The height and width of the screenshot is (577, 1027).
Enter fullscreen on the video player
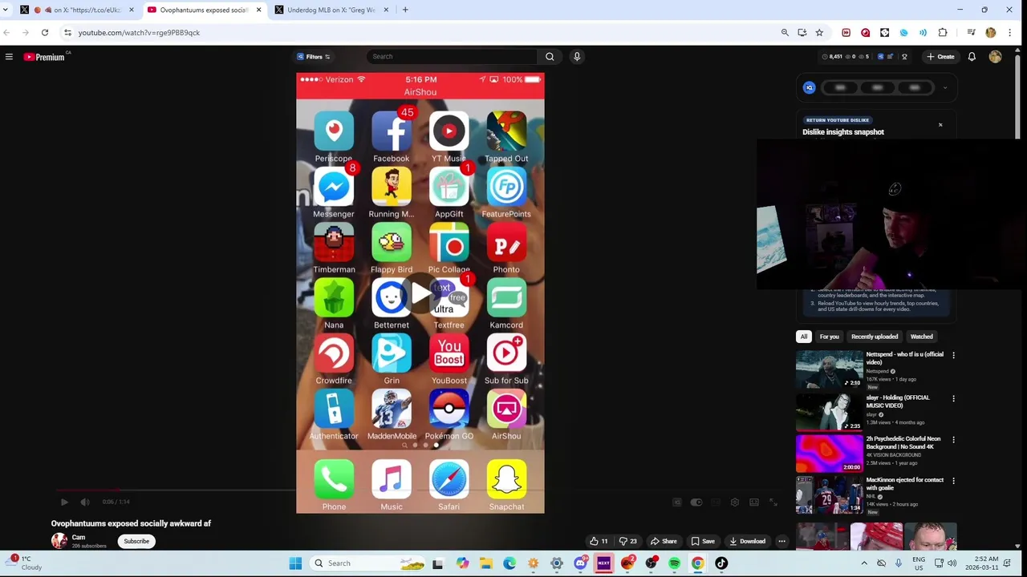[773, 502]
